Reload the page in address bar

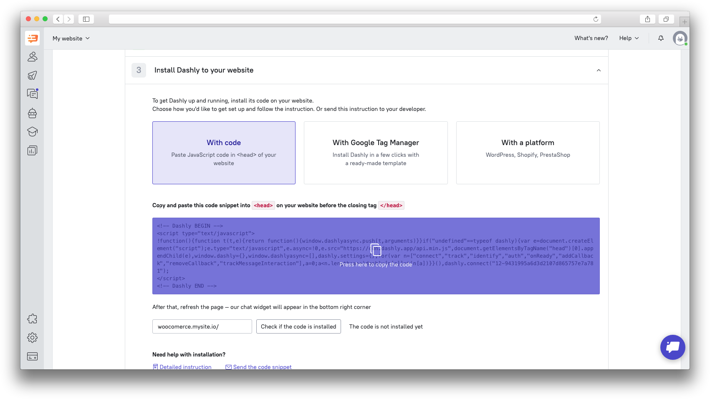point(596,19)
